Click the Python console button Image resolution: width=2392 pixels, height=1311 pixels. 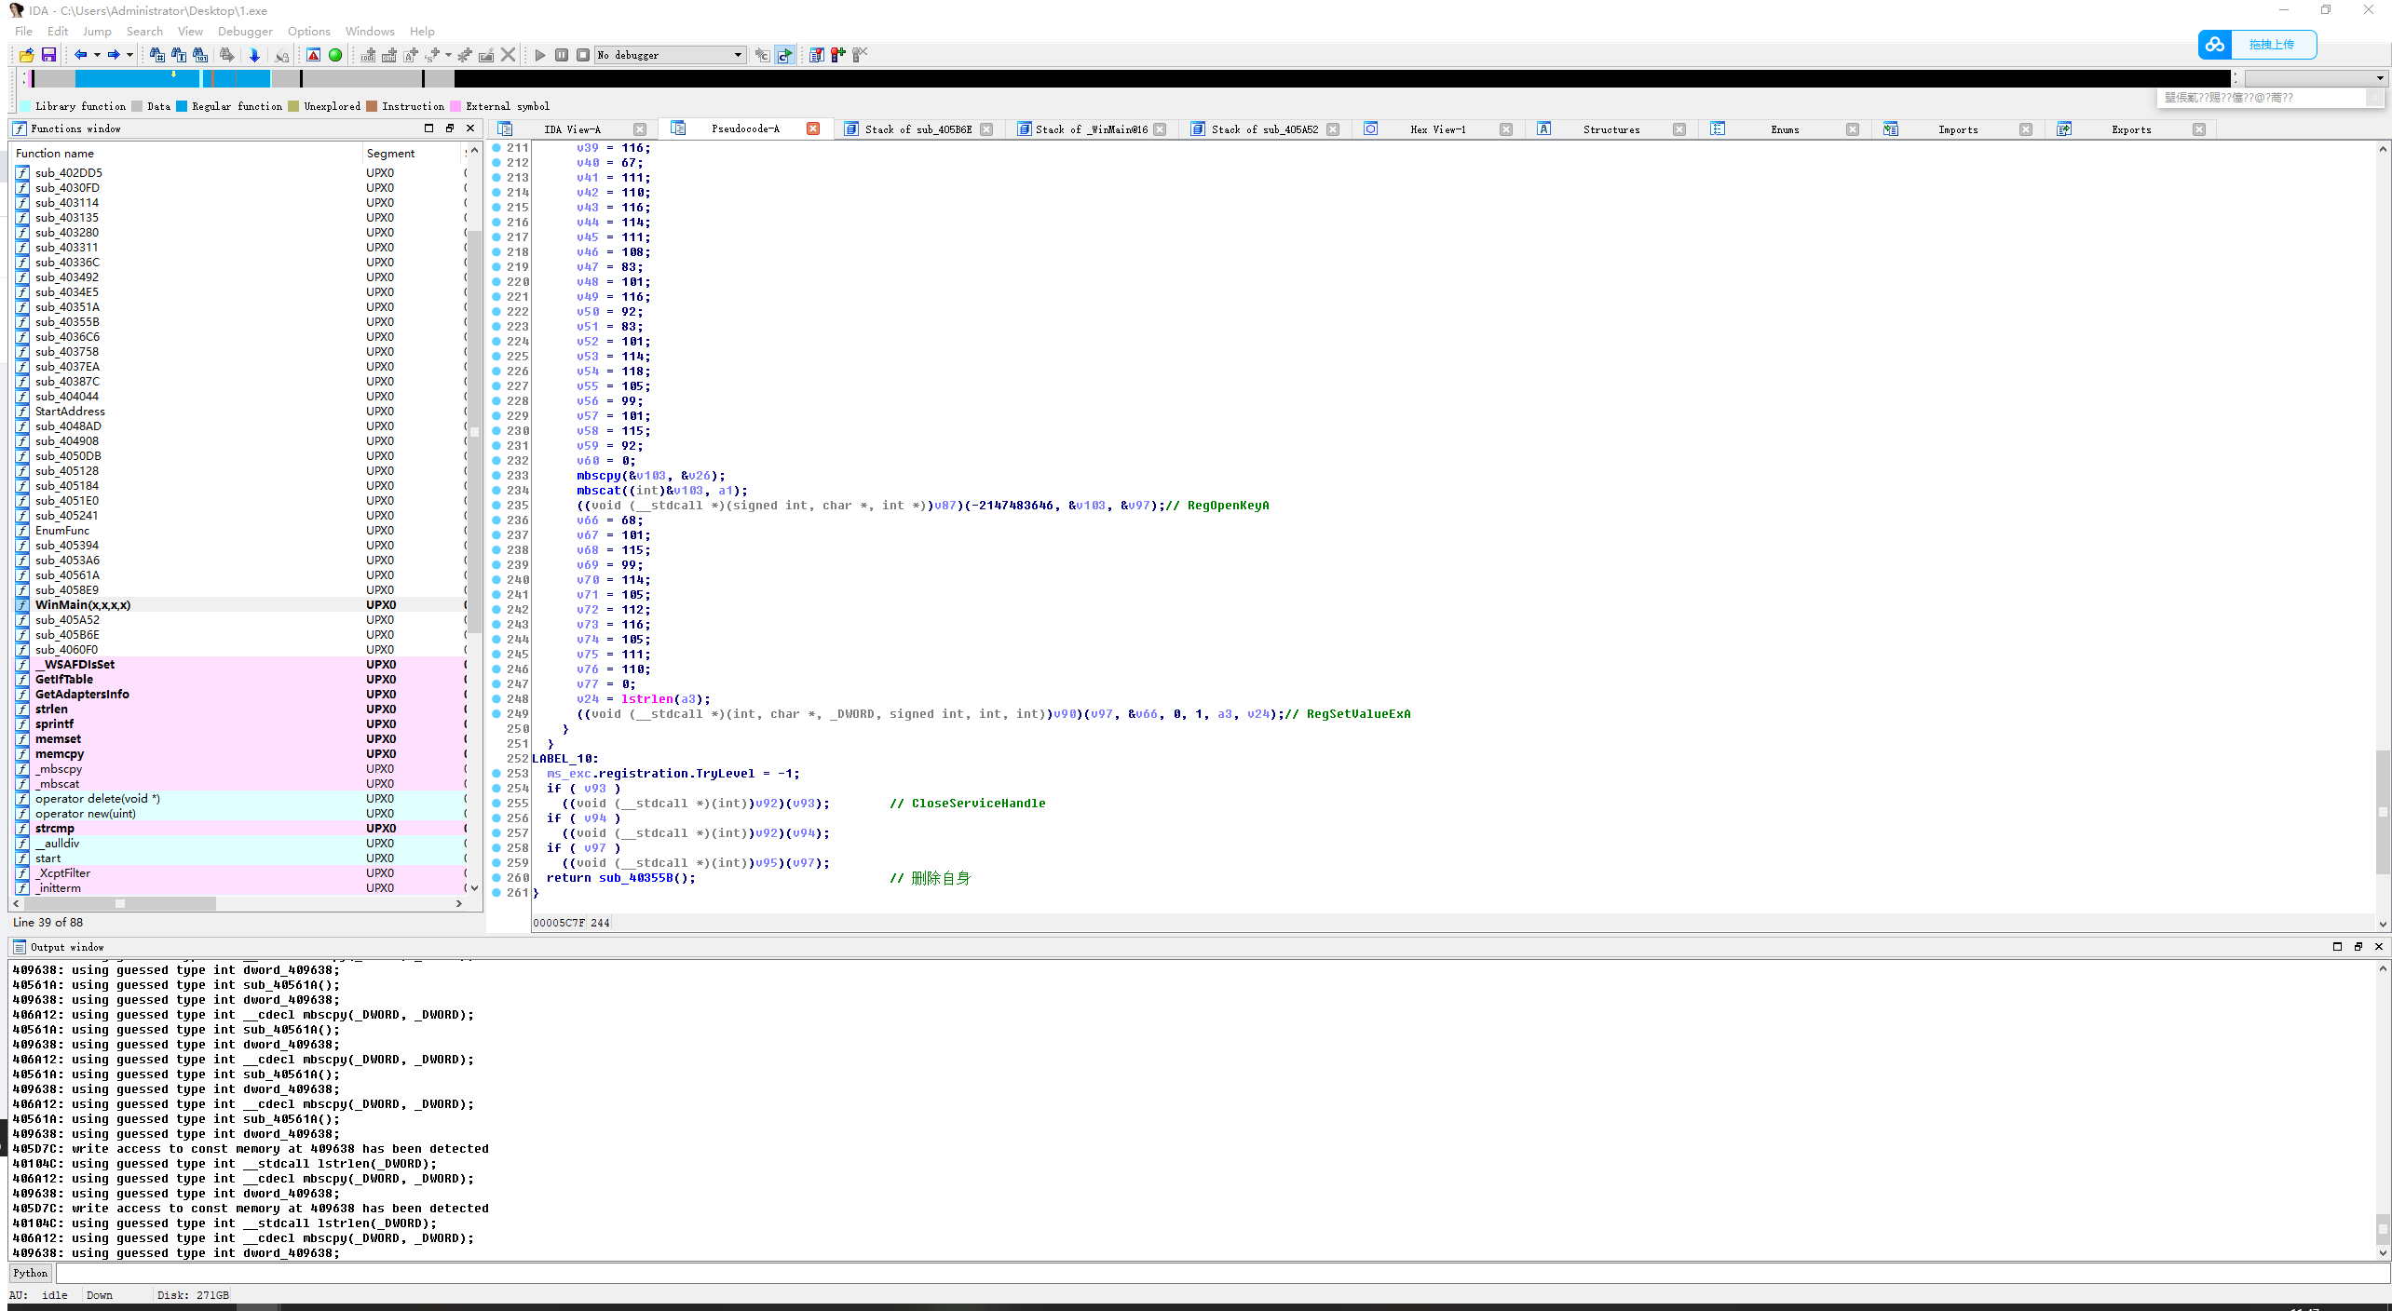tap(31, 1273)
